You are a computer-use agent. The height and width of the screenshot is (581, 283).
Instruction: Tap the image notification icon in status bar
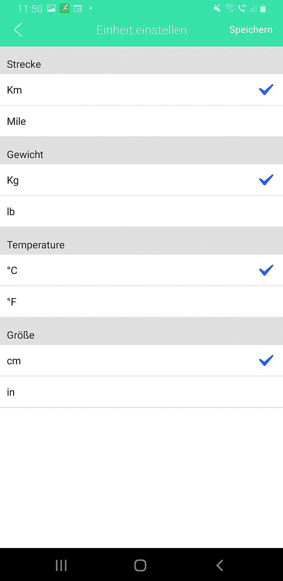pyautogui.click(x=51, y=9)
